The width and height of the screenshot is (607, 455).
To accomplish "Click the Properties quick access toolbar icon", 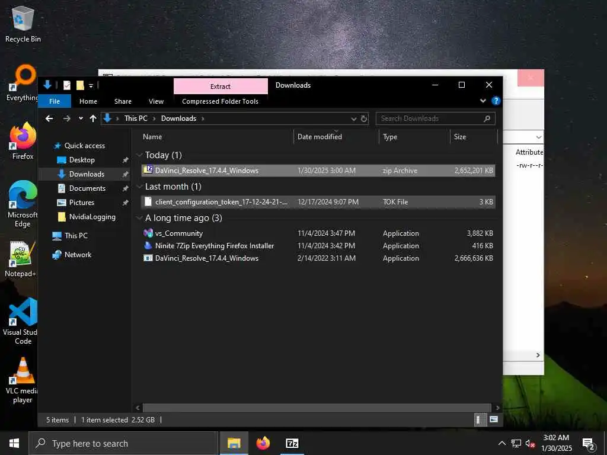I will coord(67,85).
